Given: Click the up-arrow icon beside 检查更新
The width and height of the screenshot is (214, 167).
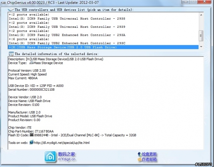Looking at the screenshot, I should click(139, 154).
